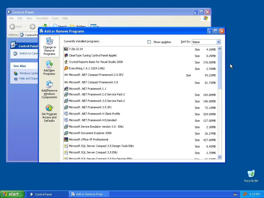Open the Sort by Name dropdown
Screen dimensions: 264x198
pyautogui.click(x=218, y=42)
